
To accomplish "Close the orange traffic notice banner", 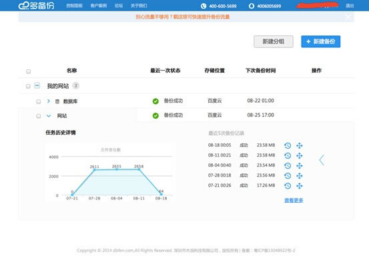I will point(348,17).
